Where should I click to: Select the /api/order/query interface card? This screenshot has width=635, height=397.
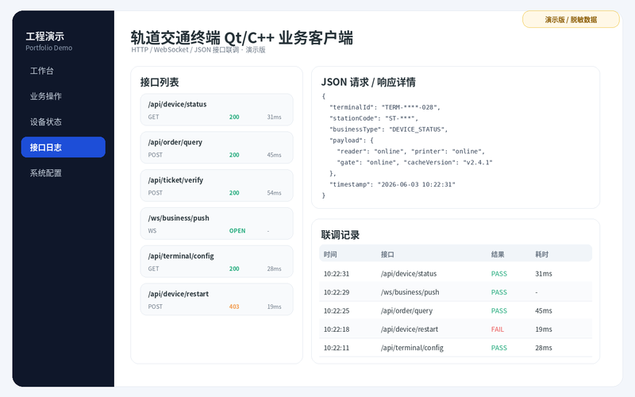[x=217, y=148]
